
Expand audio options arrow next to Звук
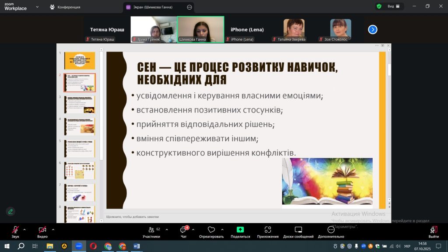(x=24, y=229)
